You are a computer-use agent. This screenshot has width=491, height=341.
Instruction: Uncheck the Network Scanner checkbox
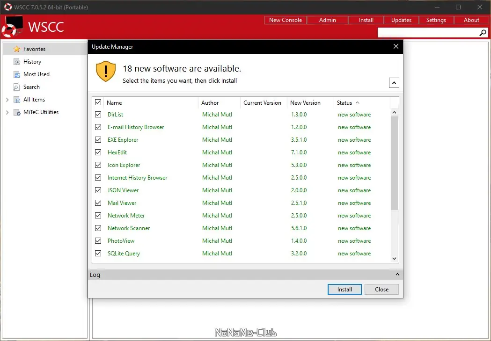click(98, 228)
